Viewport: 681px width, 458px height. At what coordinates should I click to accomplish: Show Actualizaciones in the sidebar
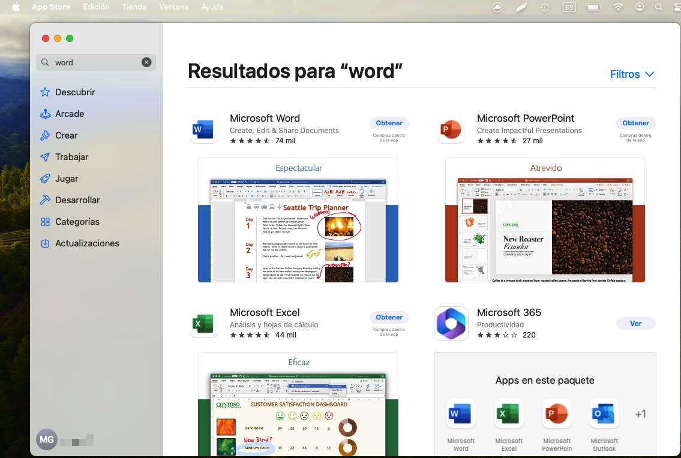(x=87, y=243)
